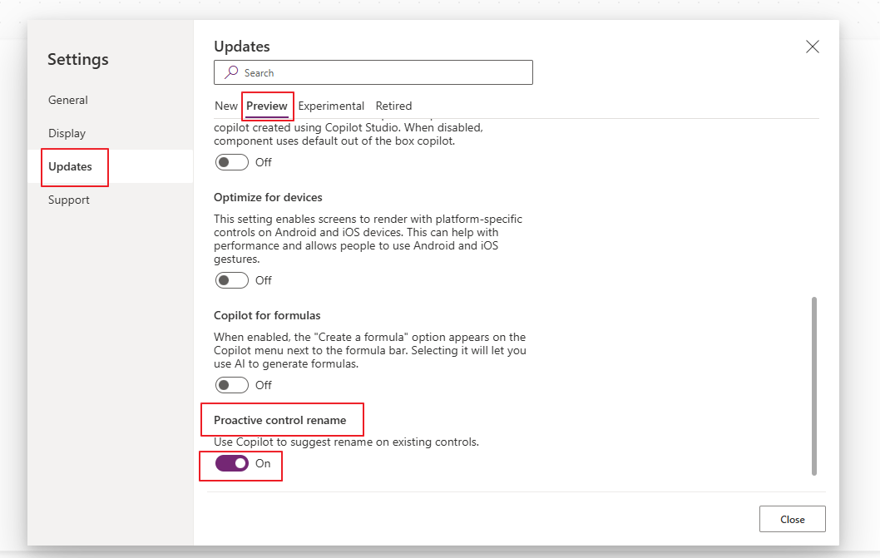Click the Proactive control rename heading
This screenshot has width=880, height=558.
click(282, 420)
